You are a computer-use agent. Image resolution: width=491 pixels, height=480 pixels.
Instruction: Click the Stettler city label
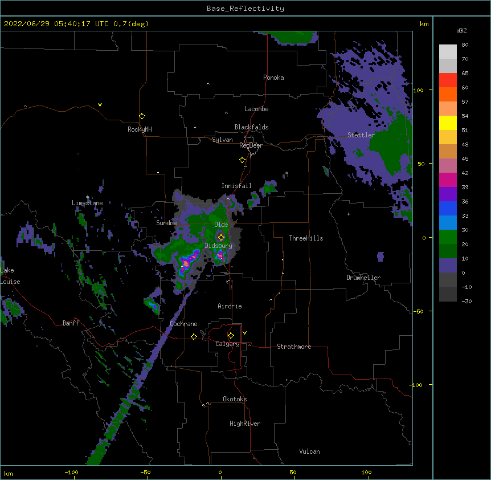(x=361, y=135)
